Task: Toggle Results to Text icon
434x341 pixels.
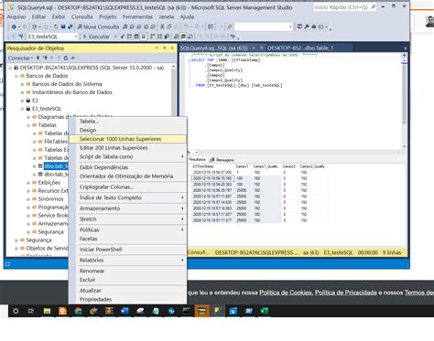Action: pyautogui.click(x=177, y=37)
